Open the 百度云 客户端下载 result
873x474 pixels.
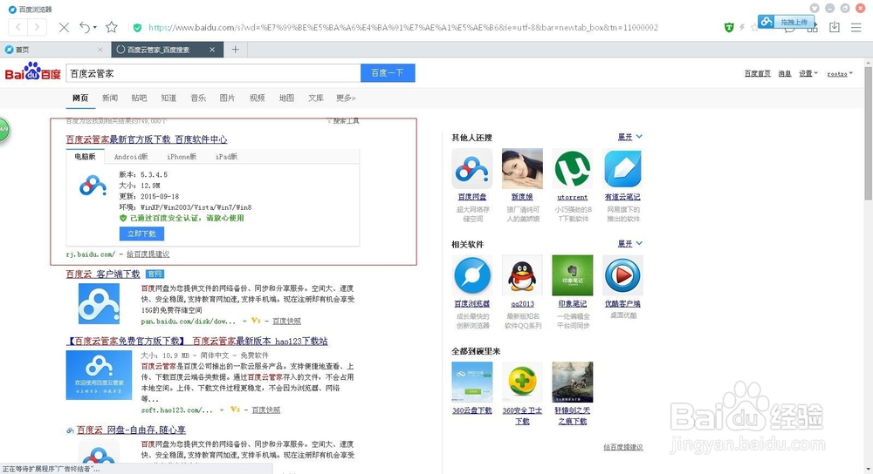pyautogui.click(x=103, y=274)
